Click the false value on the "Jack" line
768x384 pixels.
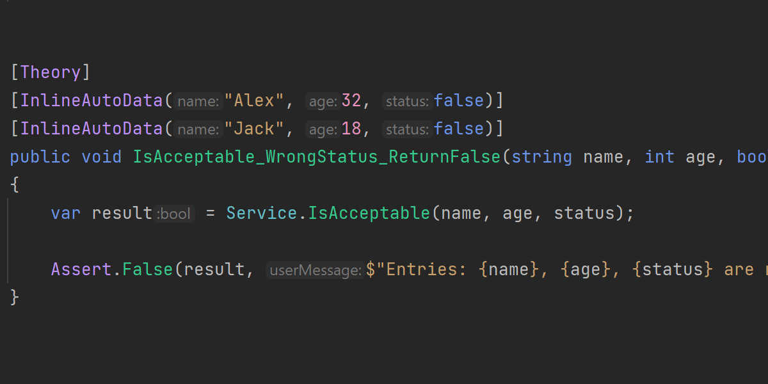pos(459,129)
